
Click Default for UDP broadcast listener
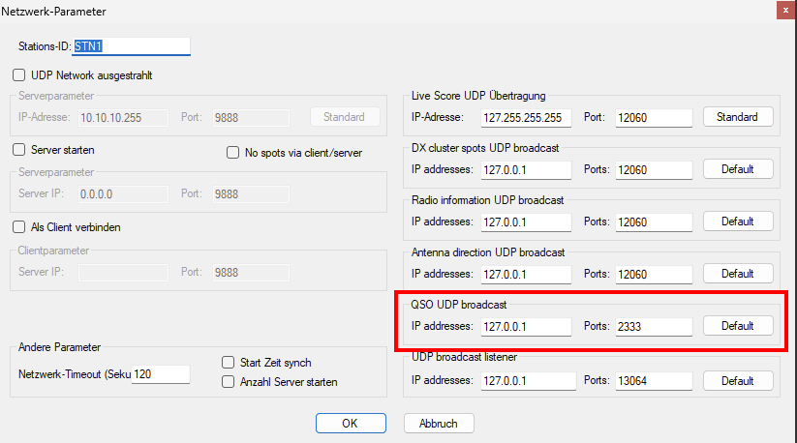click(x=737, y=381)
